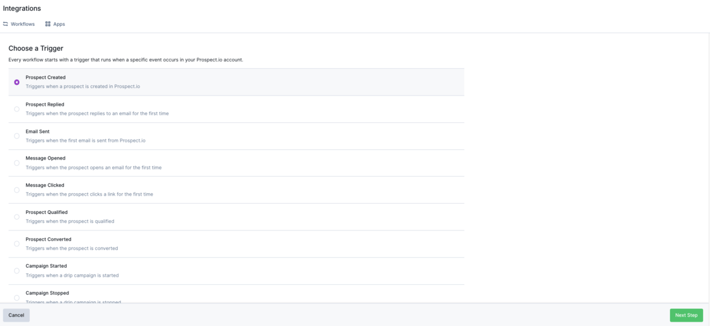Open the Workflows tab
The height and width of the screenshot is (326, 710).
point(19,24)
